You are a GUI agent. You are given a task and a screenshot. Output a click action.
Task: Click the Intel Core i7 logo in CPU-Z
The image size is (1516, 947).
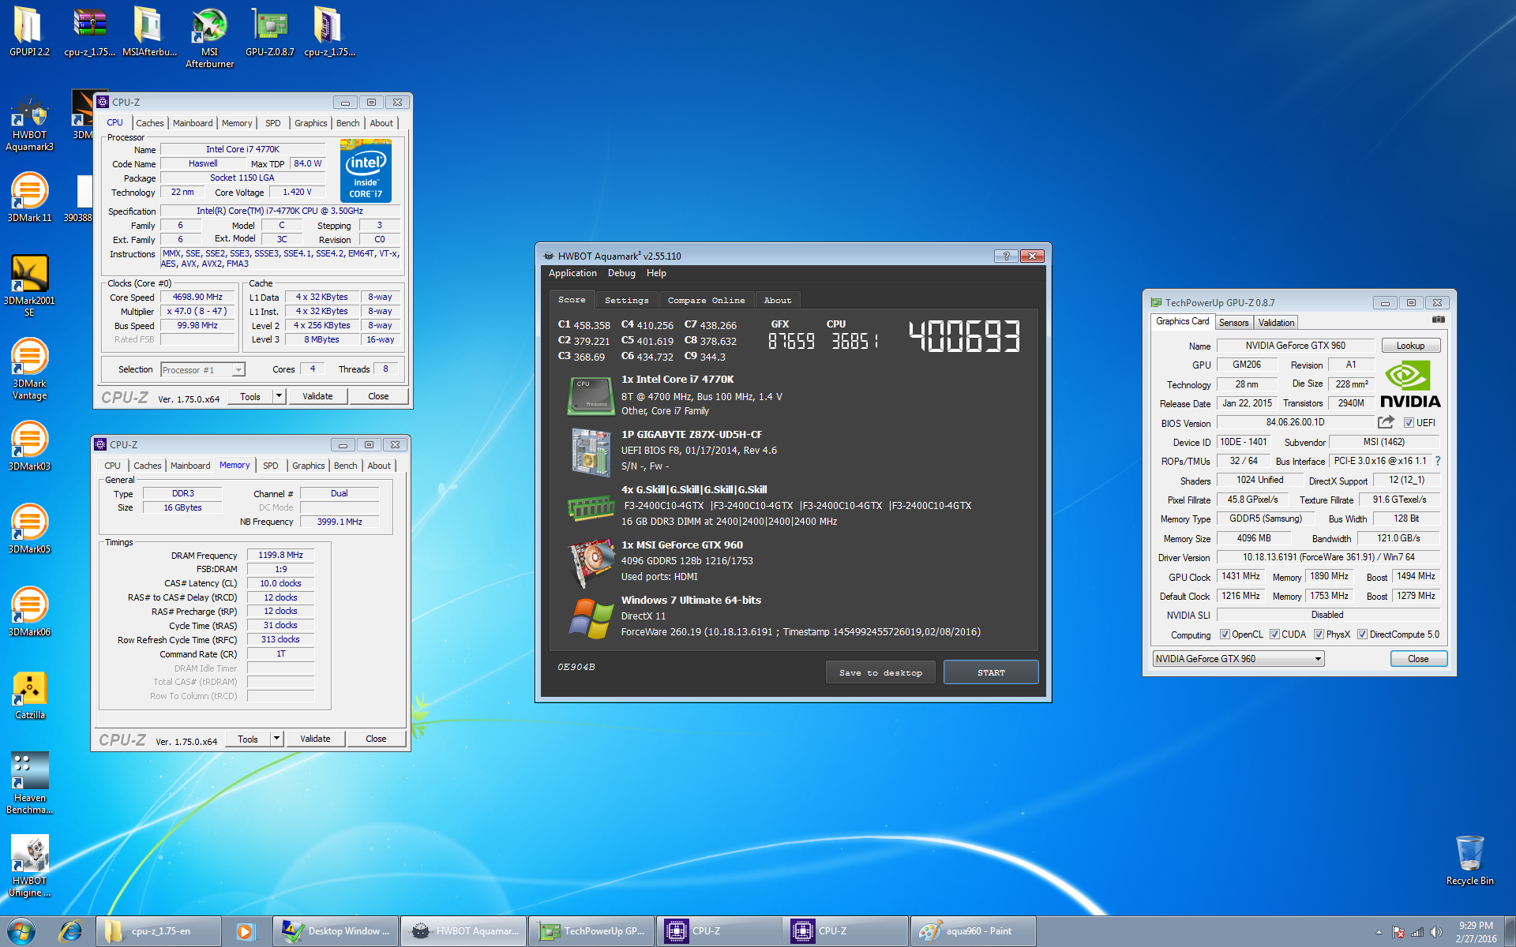pos(366,170)
